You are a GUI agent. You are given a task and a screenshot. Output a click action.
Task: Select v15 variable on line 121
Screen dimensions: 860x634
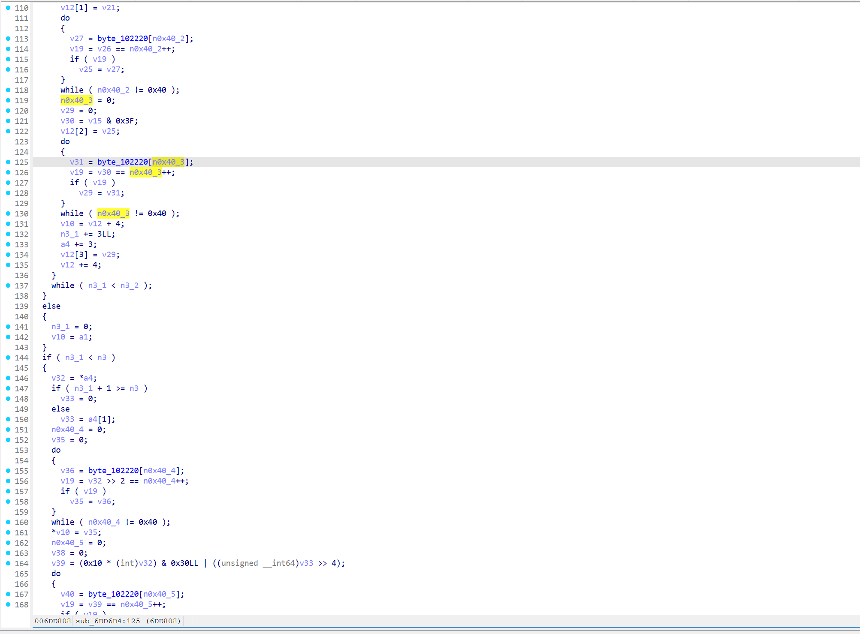coord(95,121)
